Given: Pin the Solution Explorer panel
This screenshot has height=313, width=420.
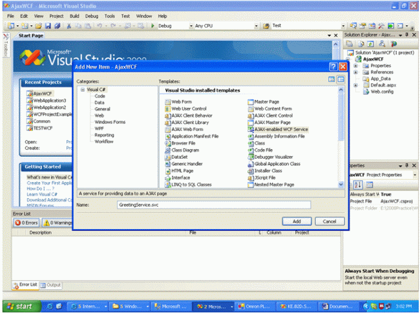Looking at the screenshot, I should (407, 35).
